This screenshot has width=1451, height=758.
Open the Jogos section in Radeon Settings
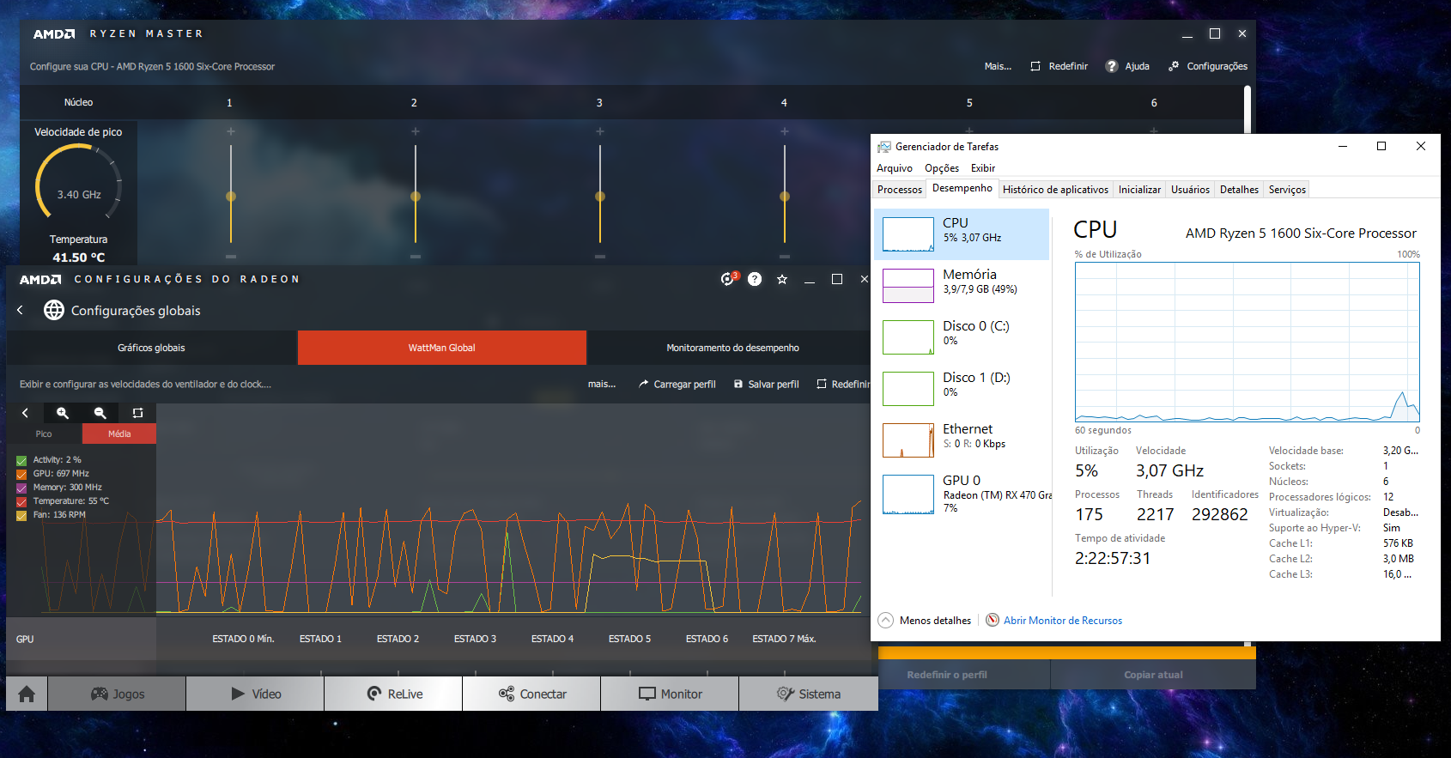[118, 694]
